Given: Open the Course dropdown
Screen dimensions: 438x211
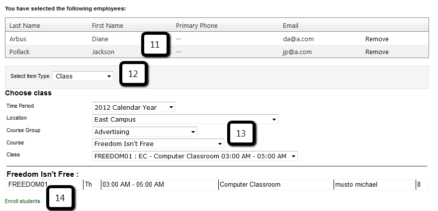Looking at the screenshot, I should pyautogui.click(x=158, y=143).
